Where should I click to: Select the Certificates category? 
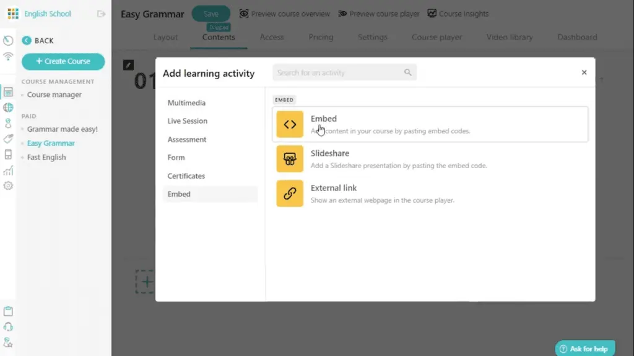(186, 176)
